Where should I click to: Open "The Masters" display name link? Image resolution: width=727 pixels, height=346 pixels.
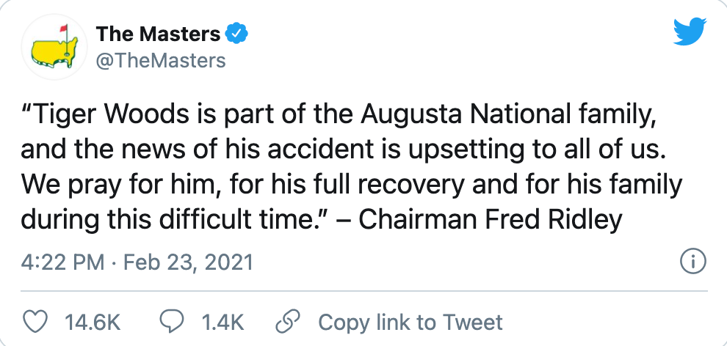(158, 34)
